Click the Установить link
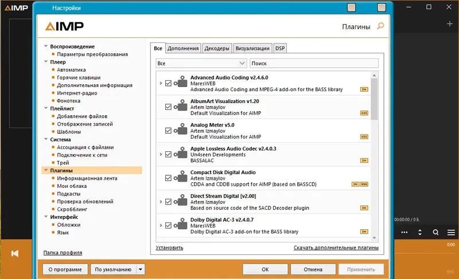The height and width of the screenshot is (279, 459). [169, 247]
